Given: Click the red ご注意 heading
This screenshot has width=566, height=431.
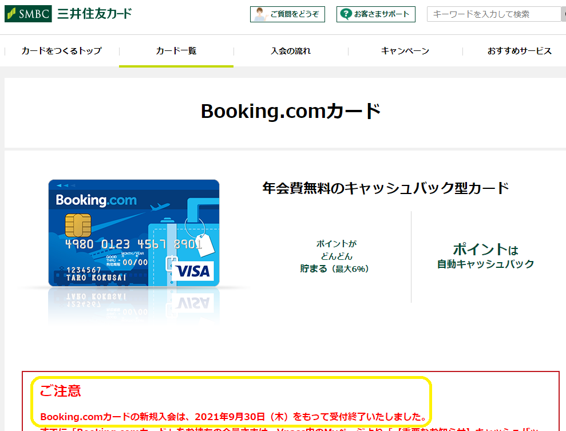Looking at the screenshot, I should (x=60, y=391).
